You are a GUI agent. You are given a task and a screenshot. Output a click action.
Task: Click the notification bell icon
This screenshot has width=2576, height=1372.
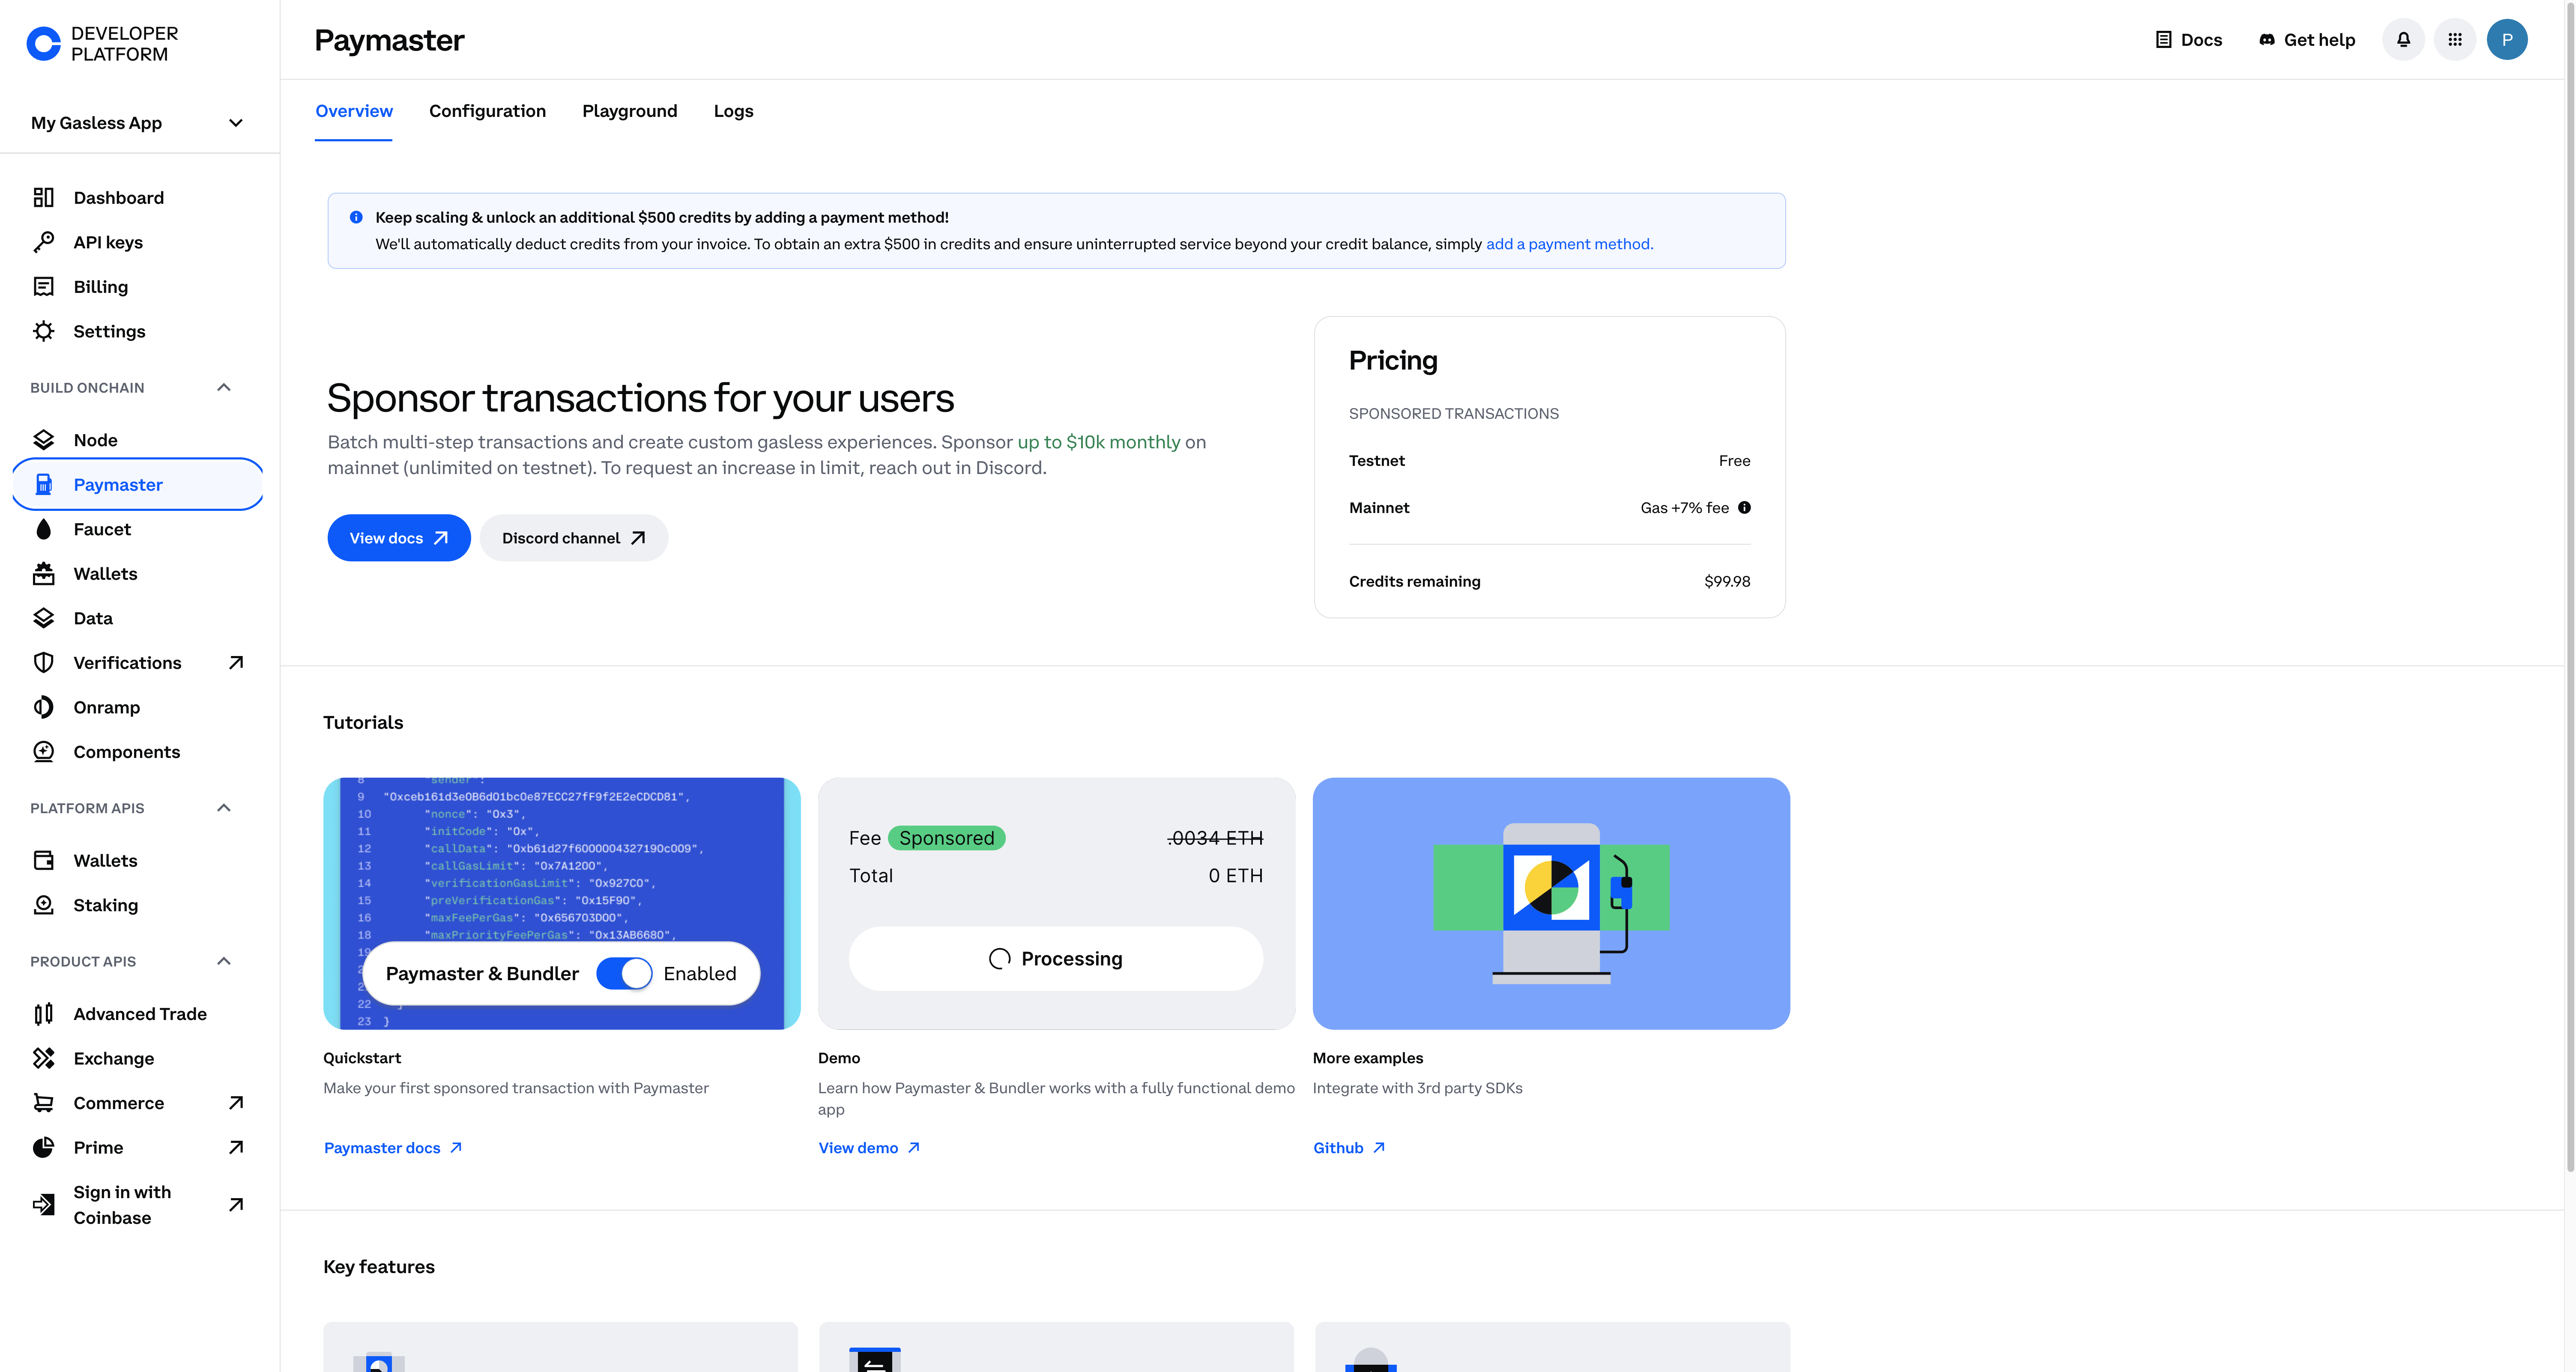tap(2404, 39)
